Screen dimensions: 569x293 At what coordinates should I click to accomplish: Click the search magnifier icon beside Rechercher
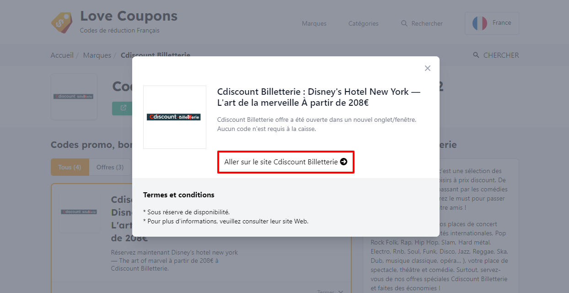[x=404, y=23]
